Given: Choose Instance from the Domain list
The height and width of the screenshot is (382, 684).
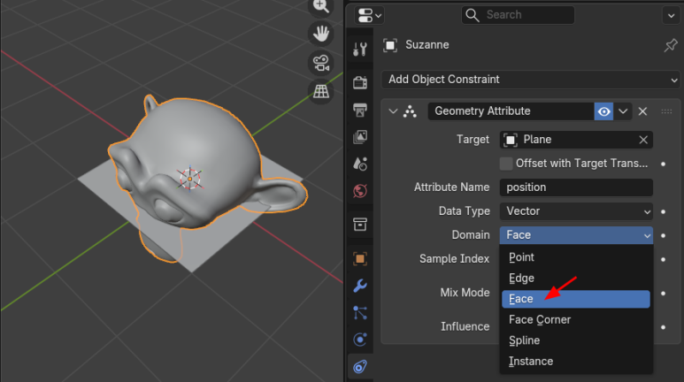Looking at the screenshot, I should 576,362.
